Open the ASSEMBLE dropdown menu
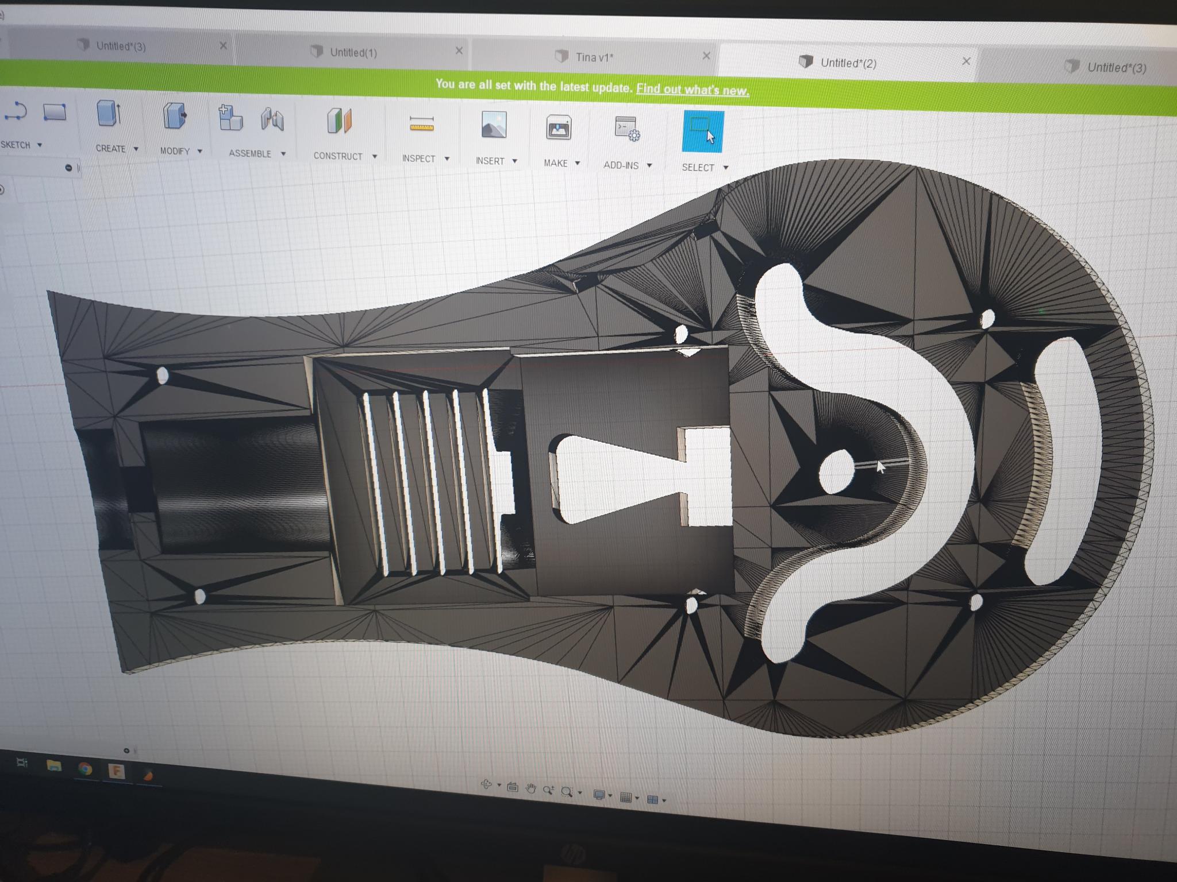Screen dimensions: 1177x882 [257, 153]
